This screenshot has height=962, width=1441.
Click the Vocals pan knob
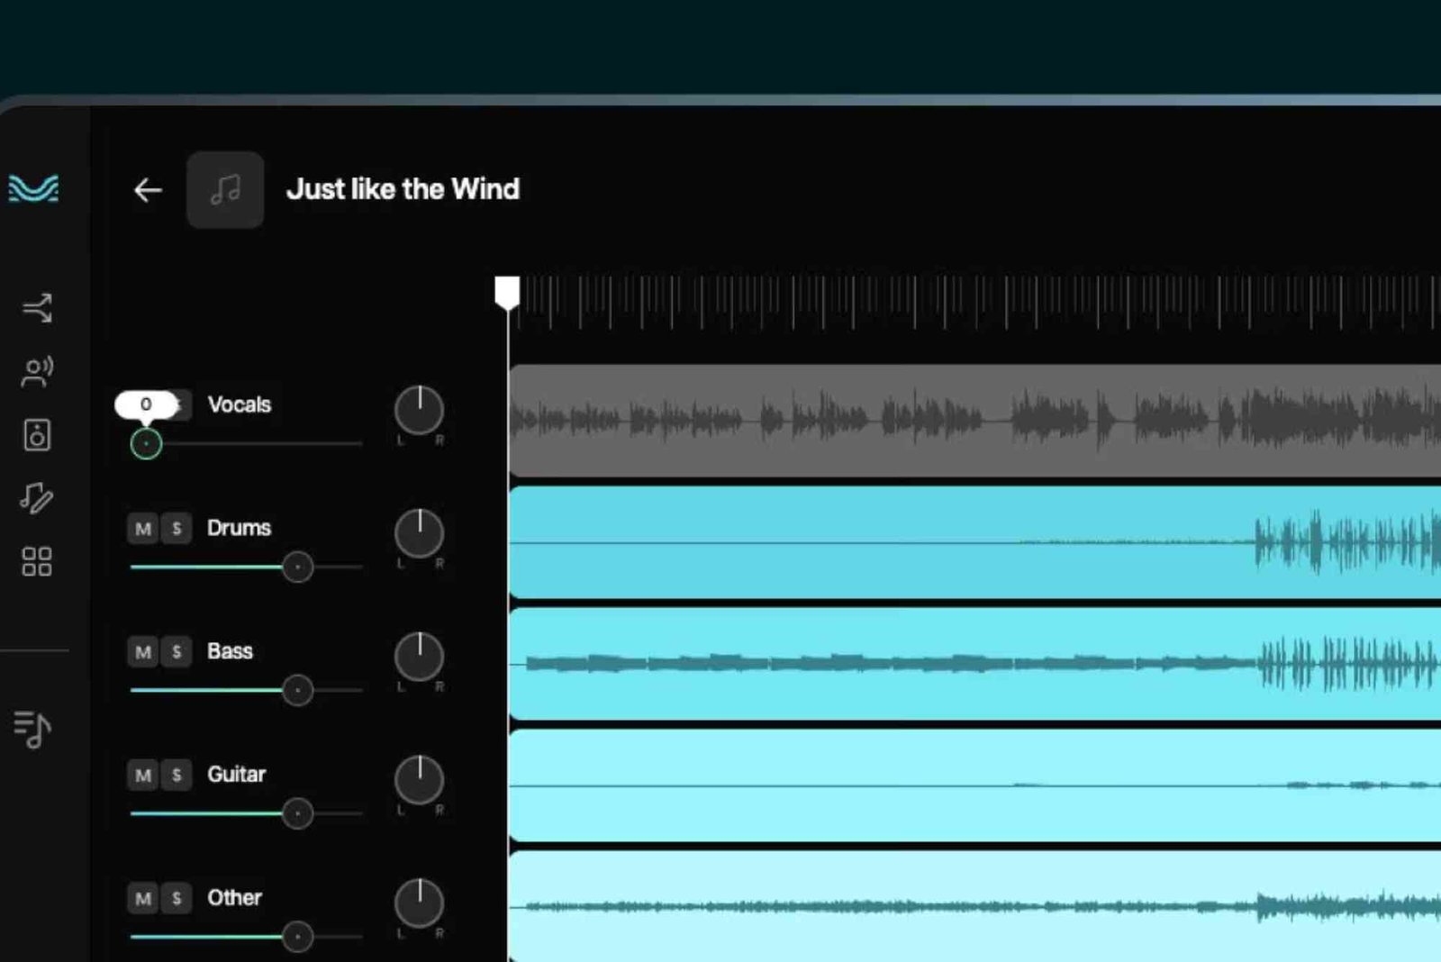pos(419,411)
